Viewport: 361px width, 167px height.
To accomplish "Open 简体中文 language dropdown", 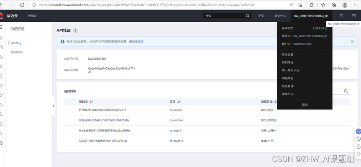I will [x=280, y=16].
